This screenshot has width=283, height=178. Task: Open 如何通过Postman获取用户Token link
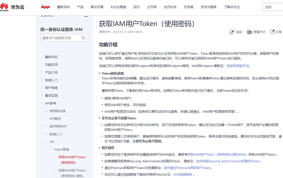click(x=187, y=168)
